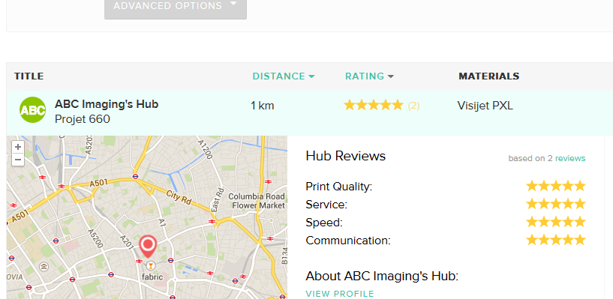This screenshot has width=613, height=299.
Task: Click the green ABC logo icon
Action: click(32, 109)
